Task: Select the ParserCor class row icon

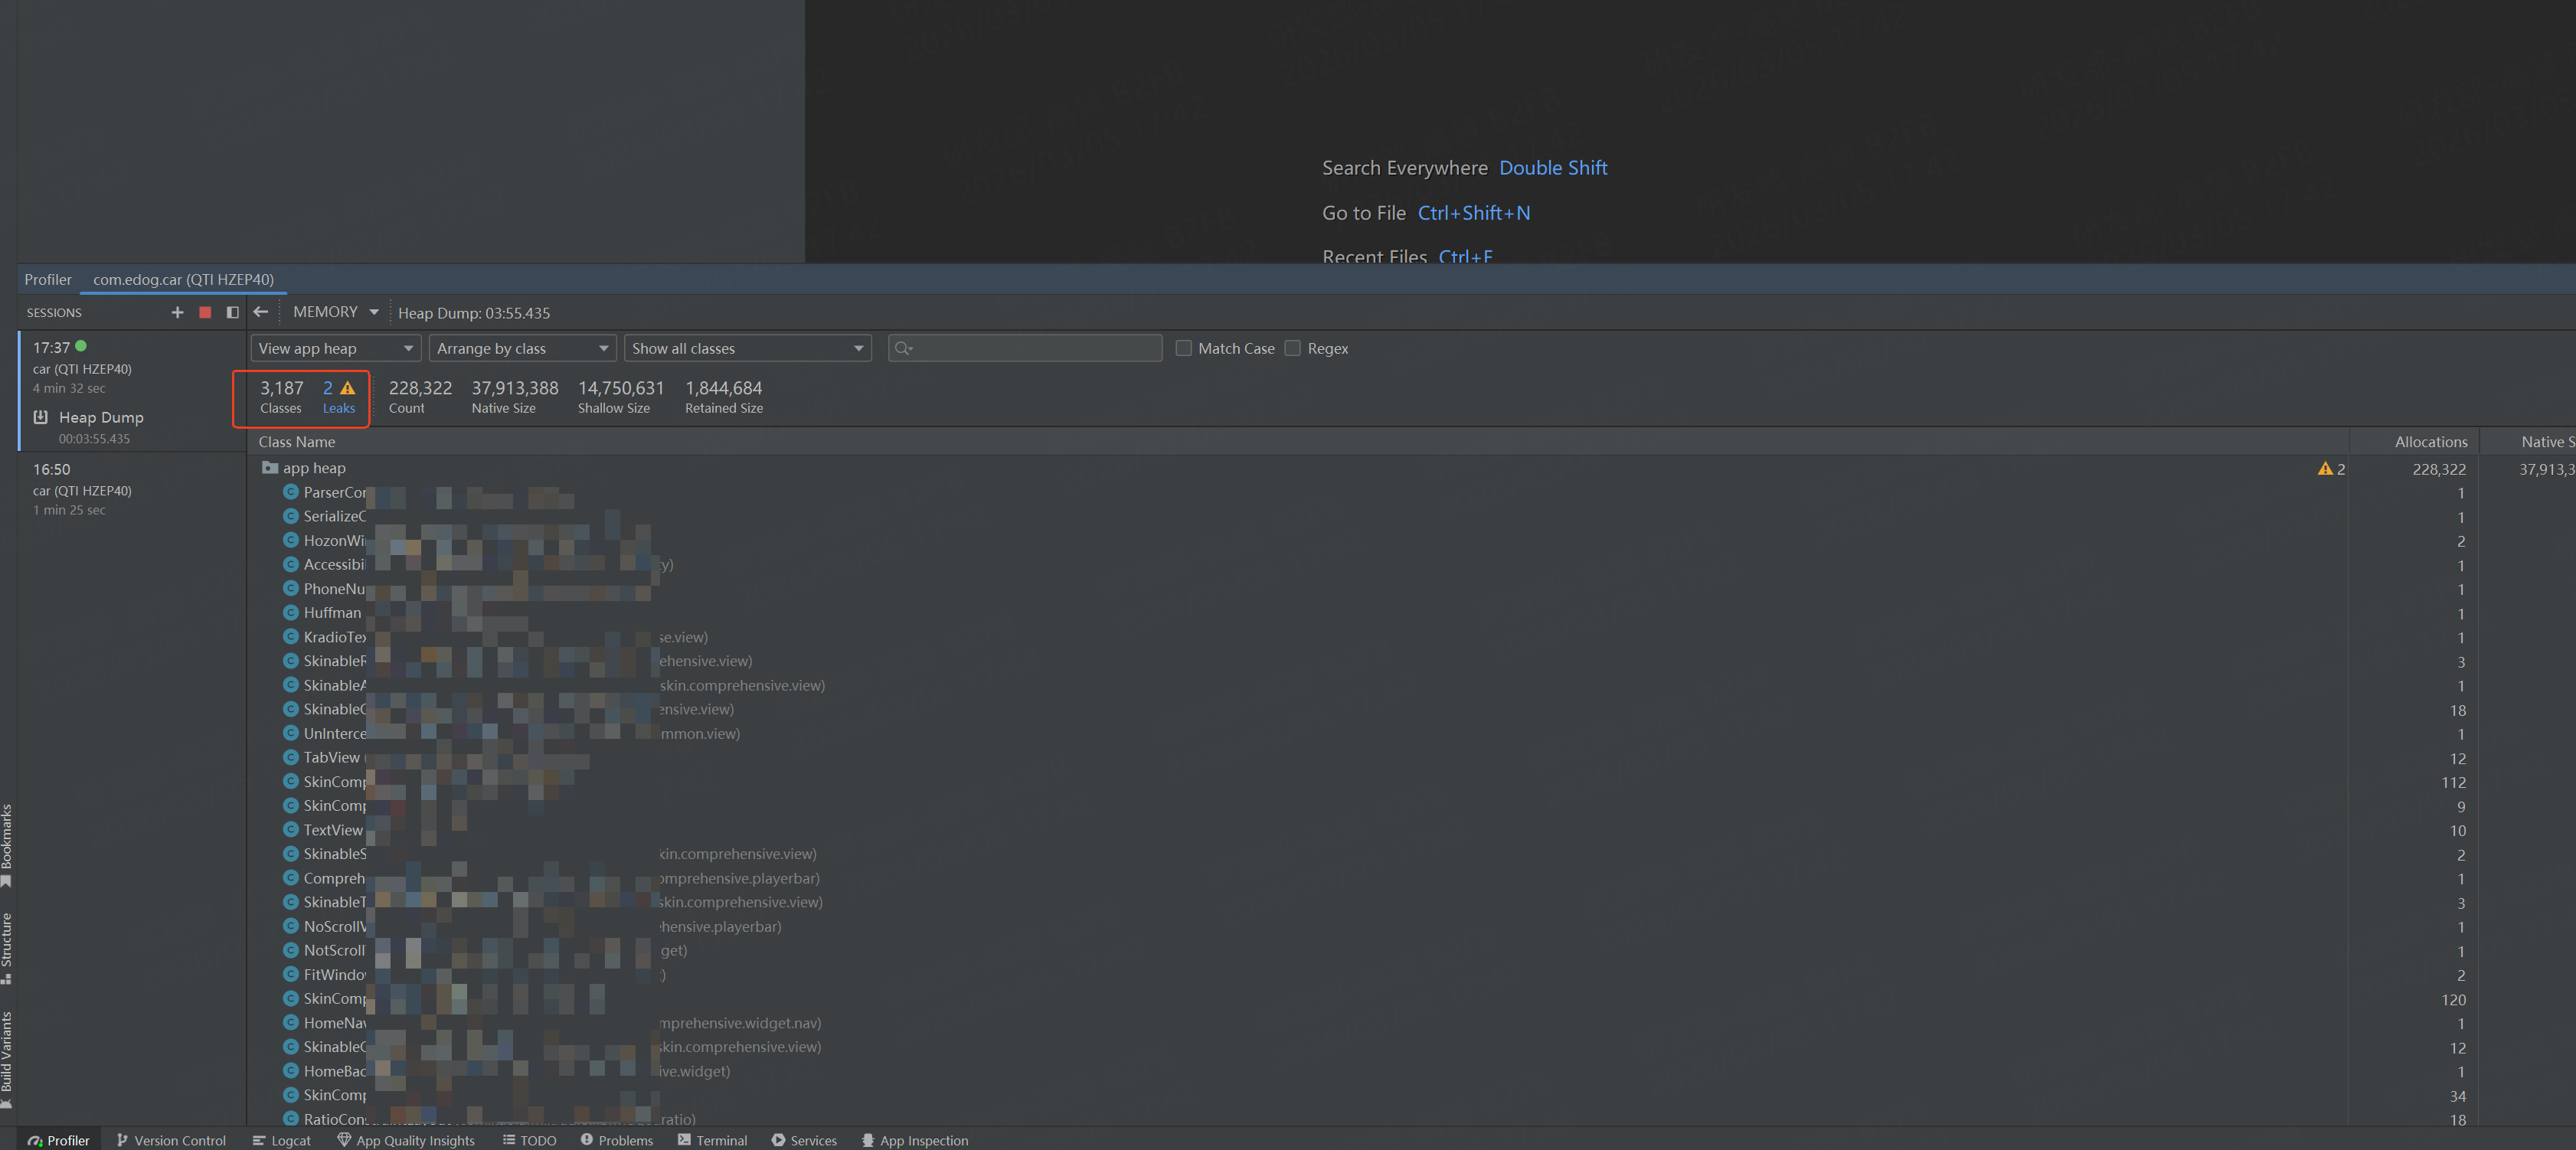Action: point(291,492)
